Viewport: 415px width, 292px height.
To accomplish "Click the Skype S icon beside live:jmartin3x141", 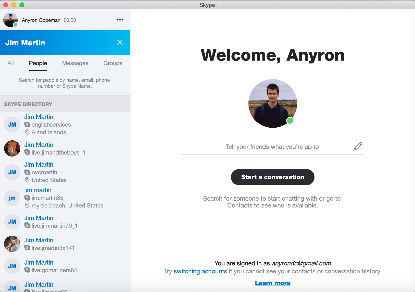I will pyautogui.click(x=27, y=248).
